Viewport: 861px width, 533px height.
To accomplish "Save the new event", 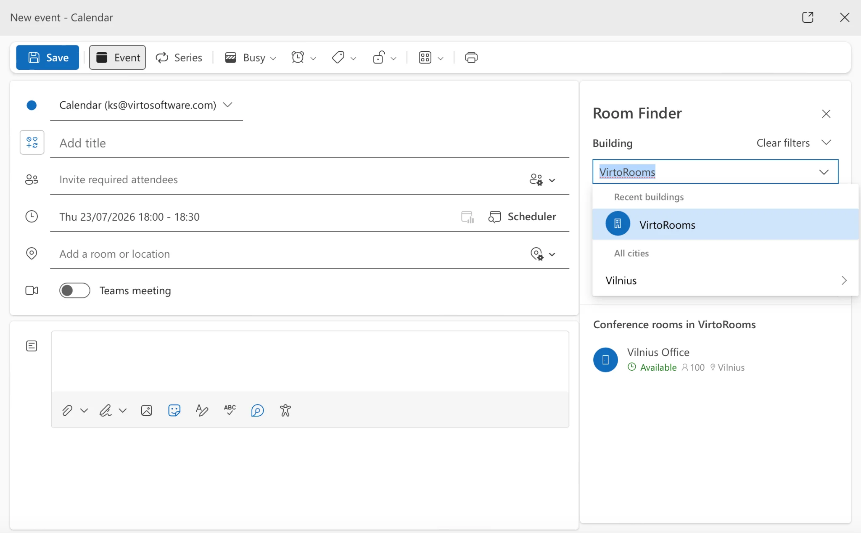I will point(48,58).
